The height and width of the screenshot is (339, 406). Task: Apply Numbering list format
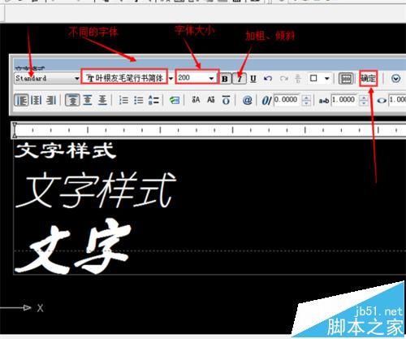pyautogui.click(x=123, y=100)
